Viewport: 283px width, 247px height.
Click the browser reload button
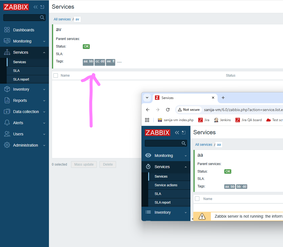168,110
